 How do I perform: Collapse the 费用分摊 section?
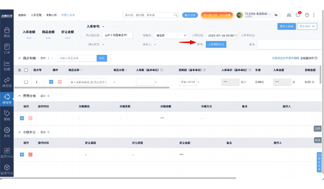(19, 96)
